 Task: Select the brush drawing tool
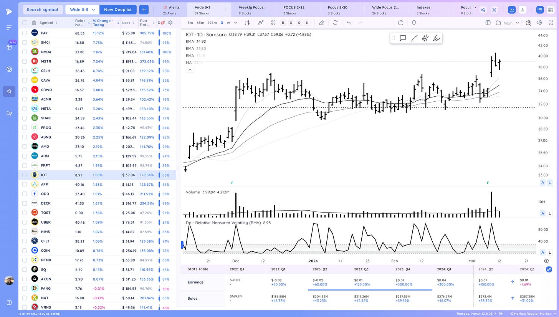pos(436,38)
